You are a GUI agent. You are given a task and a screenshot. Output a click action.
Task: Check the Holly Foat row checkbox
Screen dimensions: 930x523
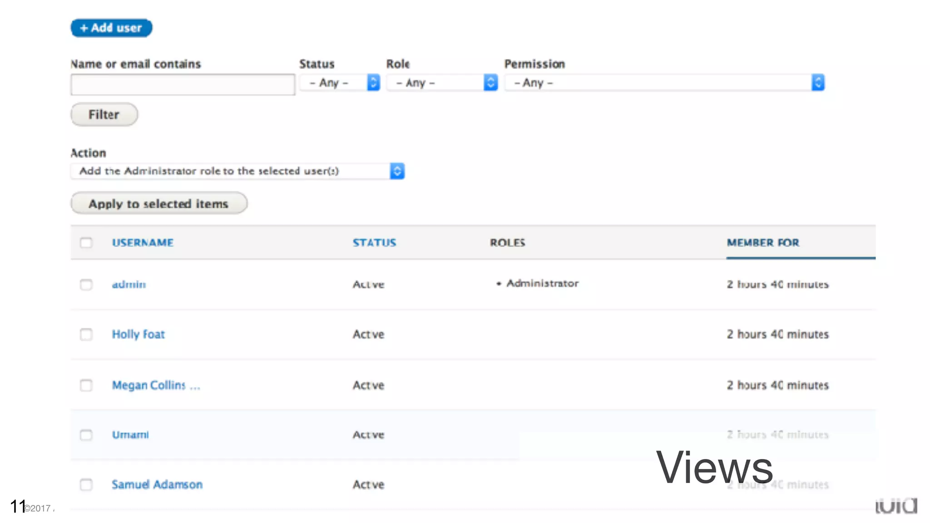[86, 335]
